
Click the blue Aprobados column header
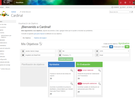[x=61, y=64]
